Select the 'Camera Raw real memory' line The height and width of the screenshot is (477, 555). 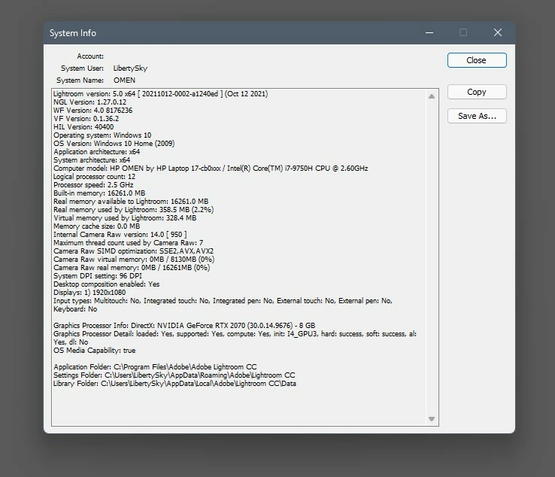(132, 267)
